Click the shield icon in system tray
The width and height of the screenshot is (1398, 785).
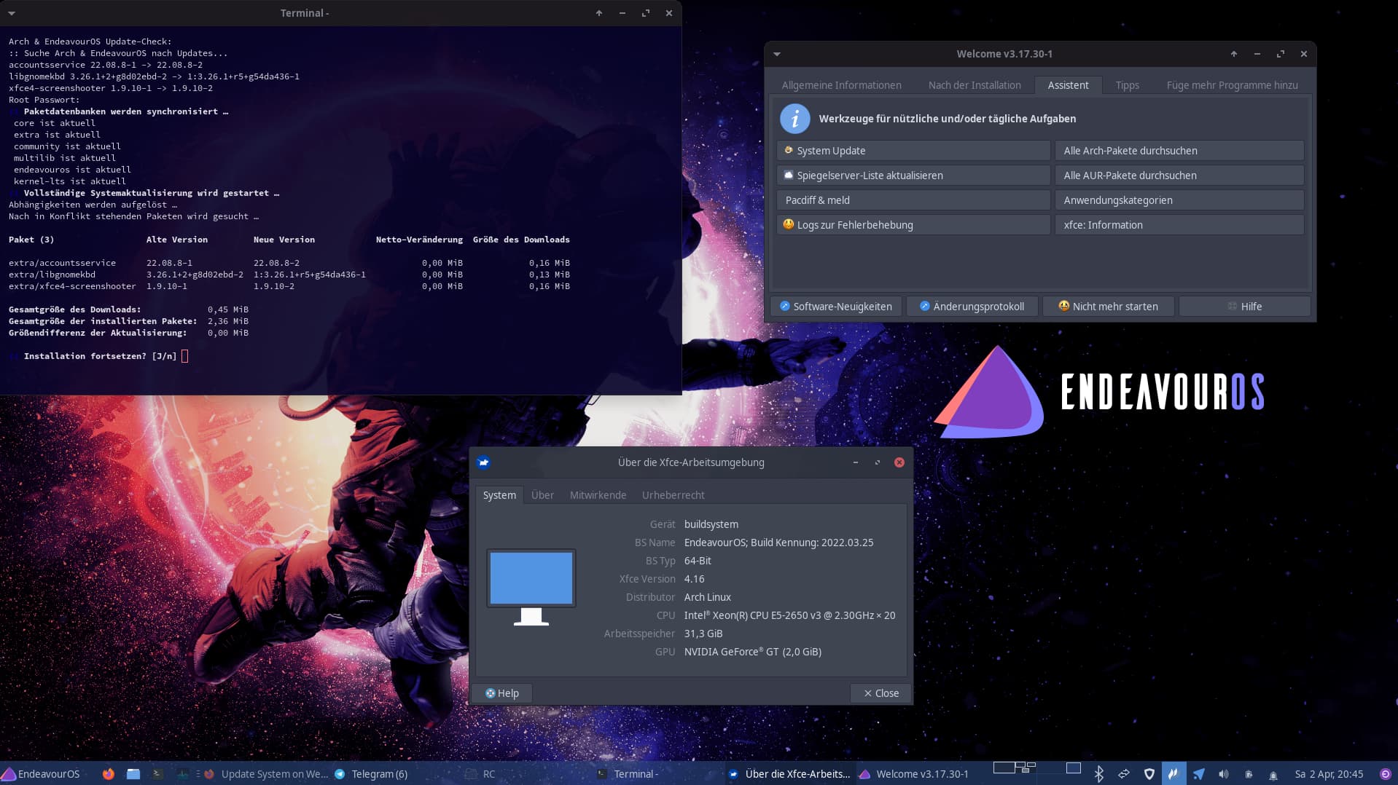coord(1149,774)
